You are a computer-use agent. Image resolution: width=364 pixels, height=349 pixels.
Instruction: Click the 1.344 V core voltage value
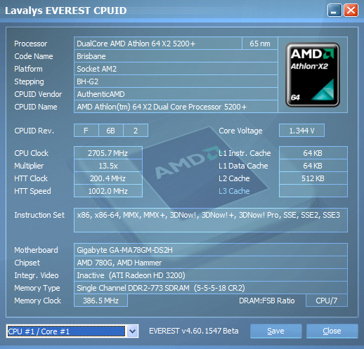(301, 131)
